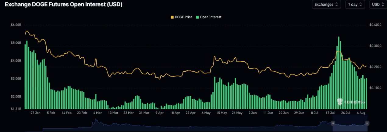Click the green Open Interest legend swatch
The width and height of the screenshot is (387, 132).
pos(197,17)
